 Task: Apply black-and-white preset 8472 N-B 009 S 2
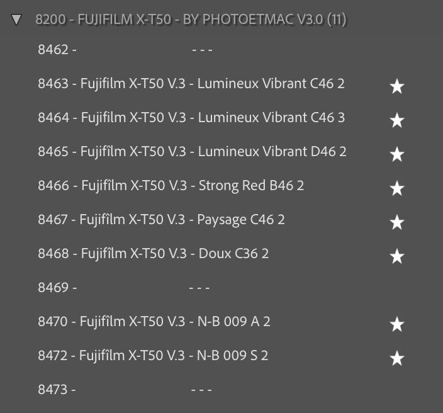point(153,356)
